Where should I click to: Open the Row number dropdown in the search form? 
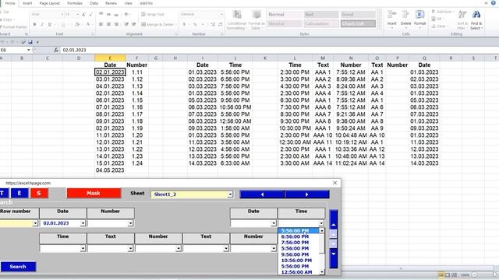click(35, 223)
